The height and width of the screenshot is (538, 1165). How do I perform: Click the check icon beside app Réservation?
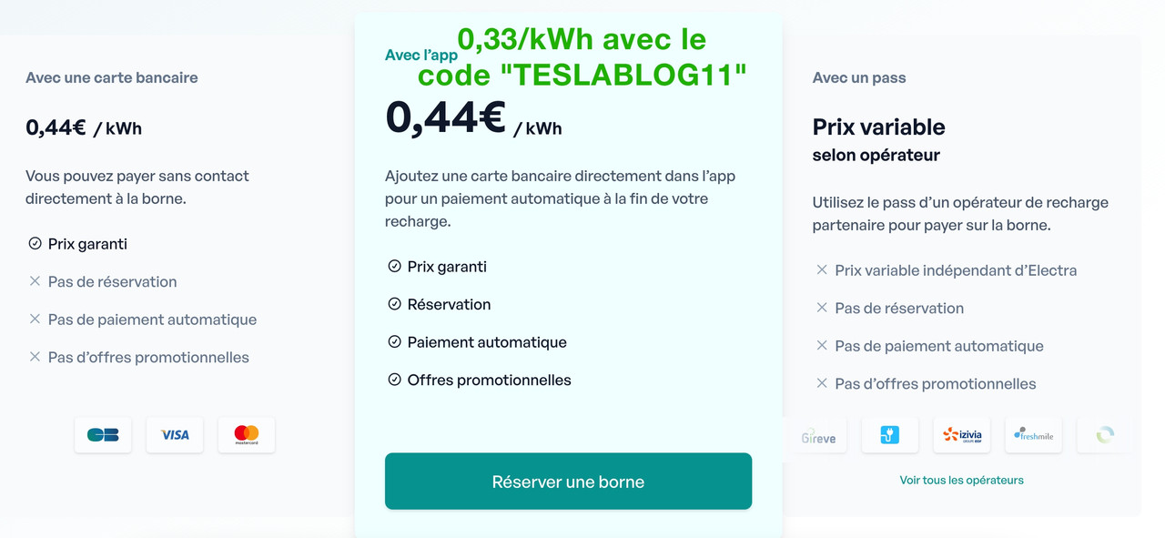tap(394, 304)
